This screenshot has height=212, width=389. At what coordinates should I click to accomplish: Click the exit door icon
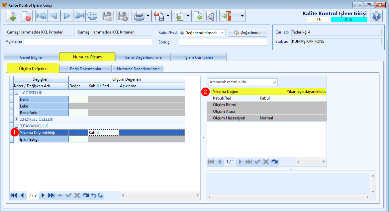(x=227, y=16)
